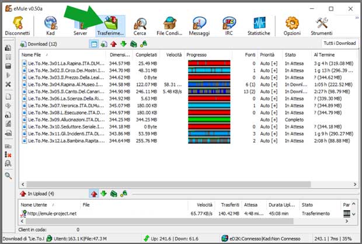Click the http://emule-project.net upload entry
The image size is (362, 244).
click(x=52, y=214)
